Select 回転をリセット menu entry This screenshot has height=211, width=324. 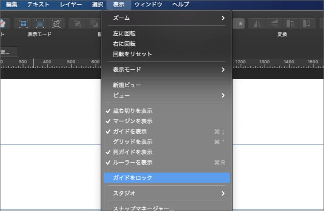coord(132,54)
